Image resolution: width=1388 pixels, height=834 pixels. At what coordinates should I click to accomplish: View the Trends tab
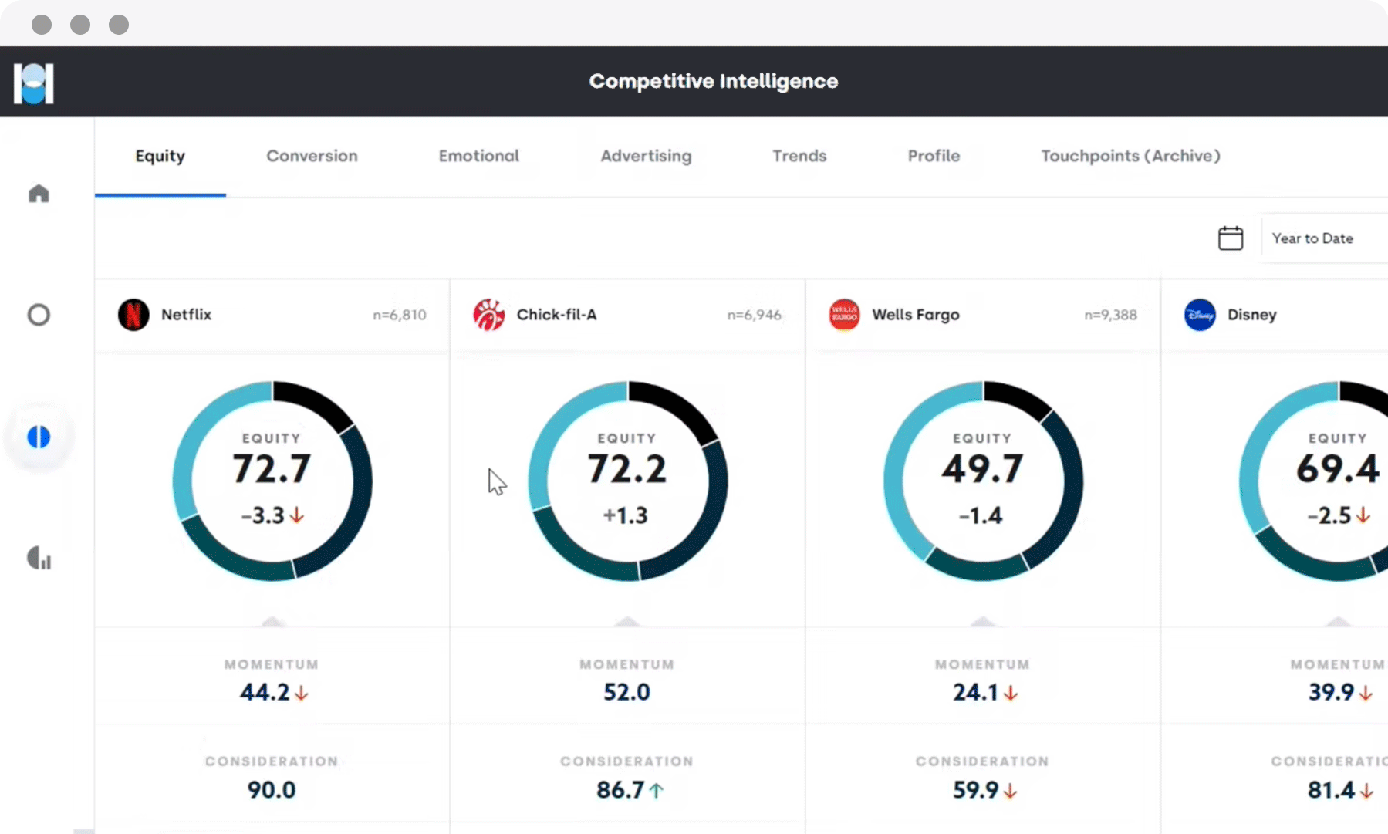799,156
